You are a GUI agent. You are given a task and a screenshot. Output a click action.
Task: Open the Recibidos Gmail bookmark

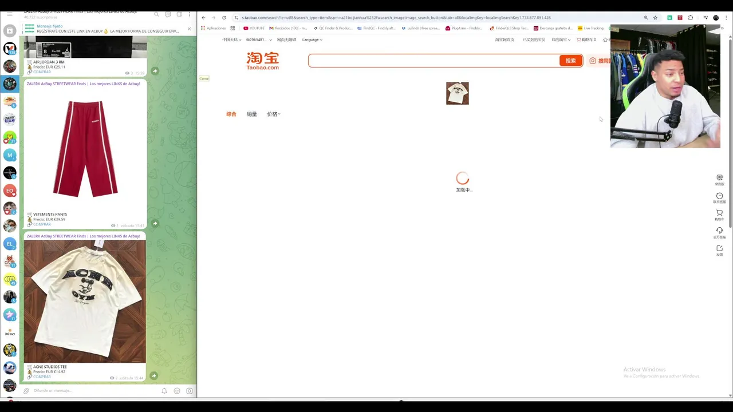[288, 28]
